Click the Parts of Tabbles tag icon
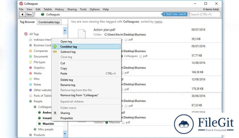The width and height of the screenshot is (239, 138). (x=31, y=96)
